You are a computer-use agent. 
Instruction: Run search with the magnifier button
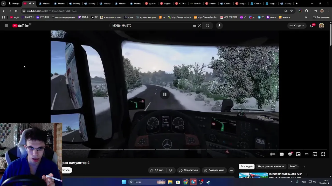point(208,26)
